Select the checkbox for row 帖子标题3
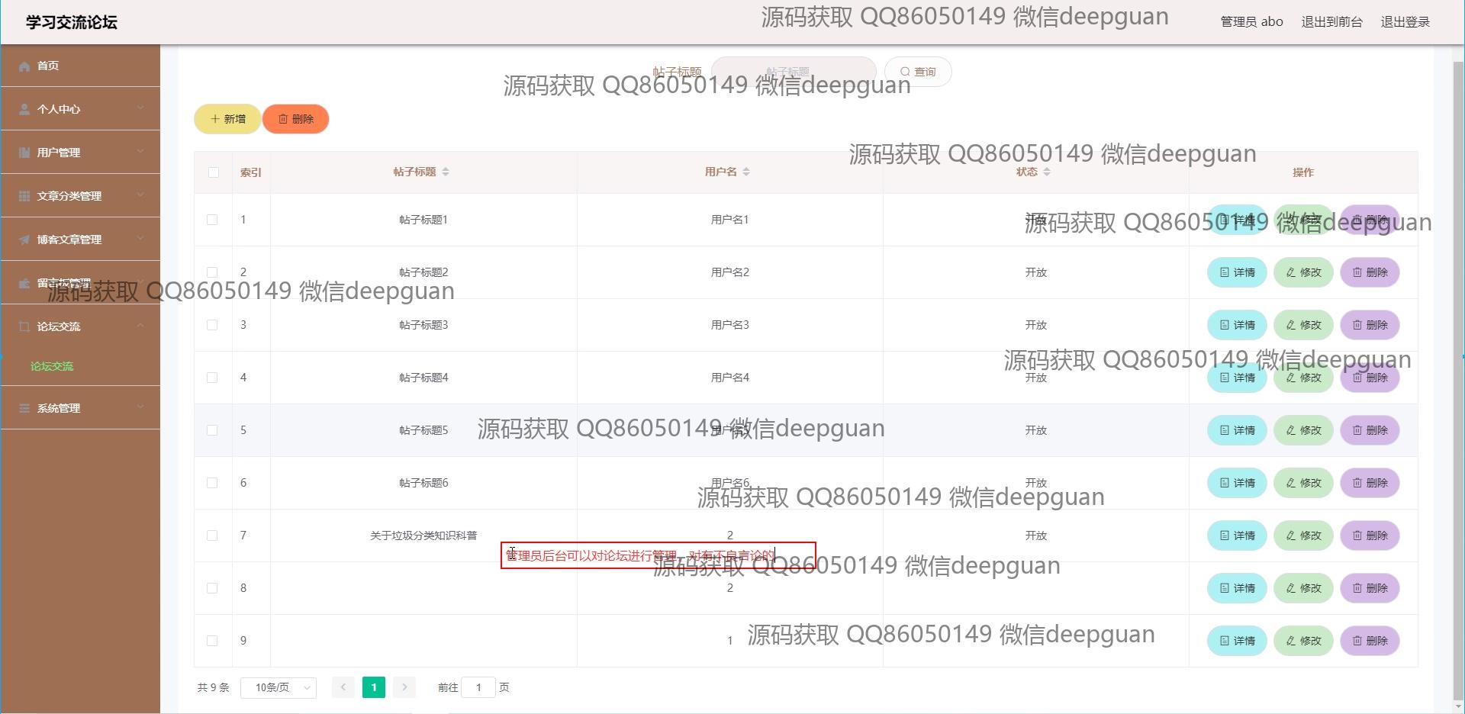The image size is (1465, 714). click(x=212, y=325)
